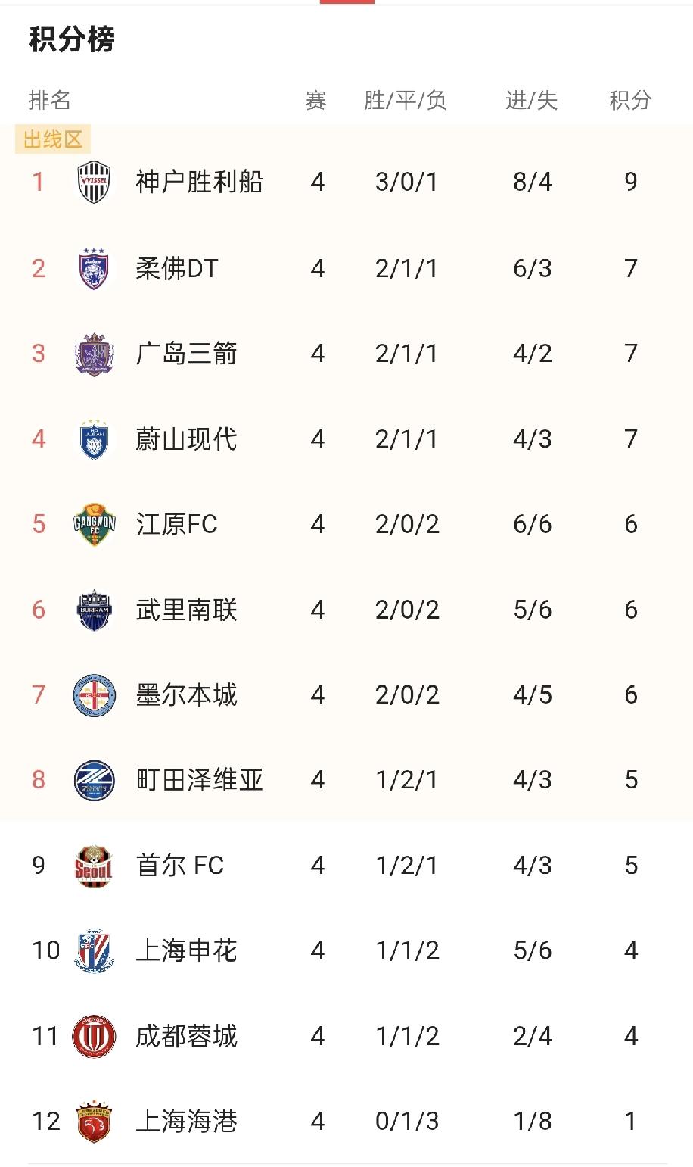
Task: Click the Machida Zelvia club emblem
Action: tap(94, 779)
